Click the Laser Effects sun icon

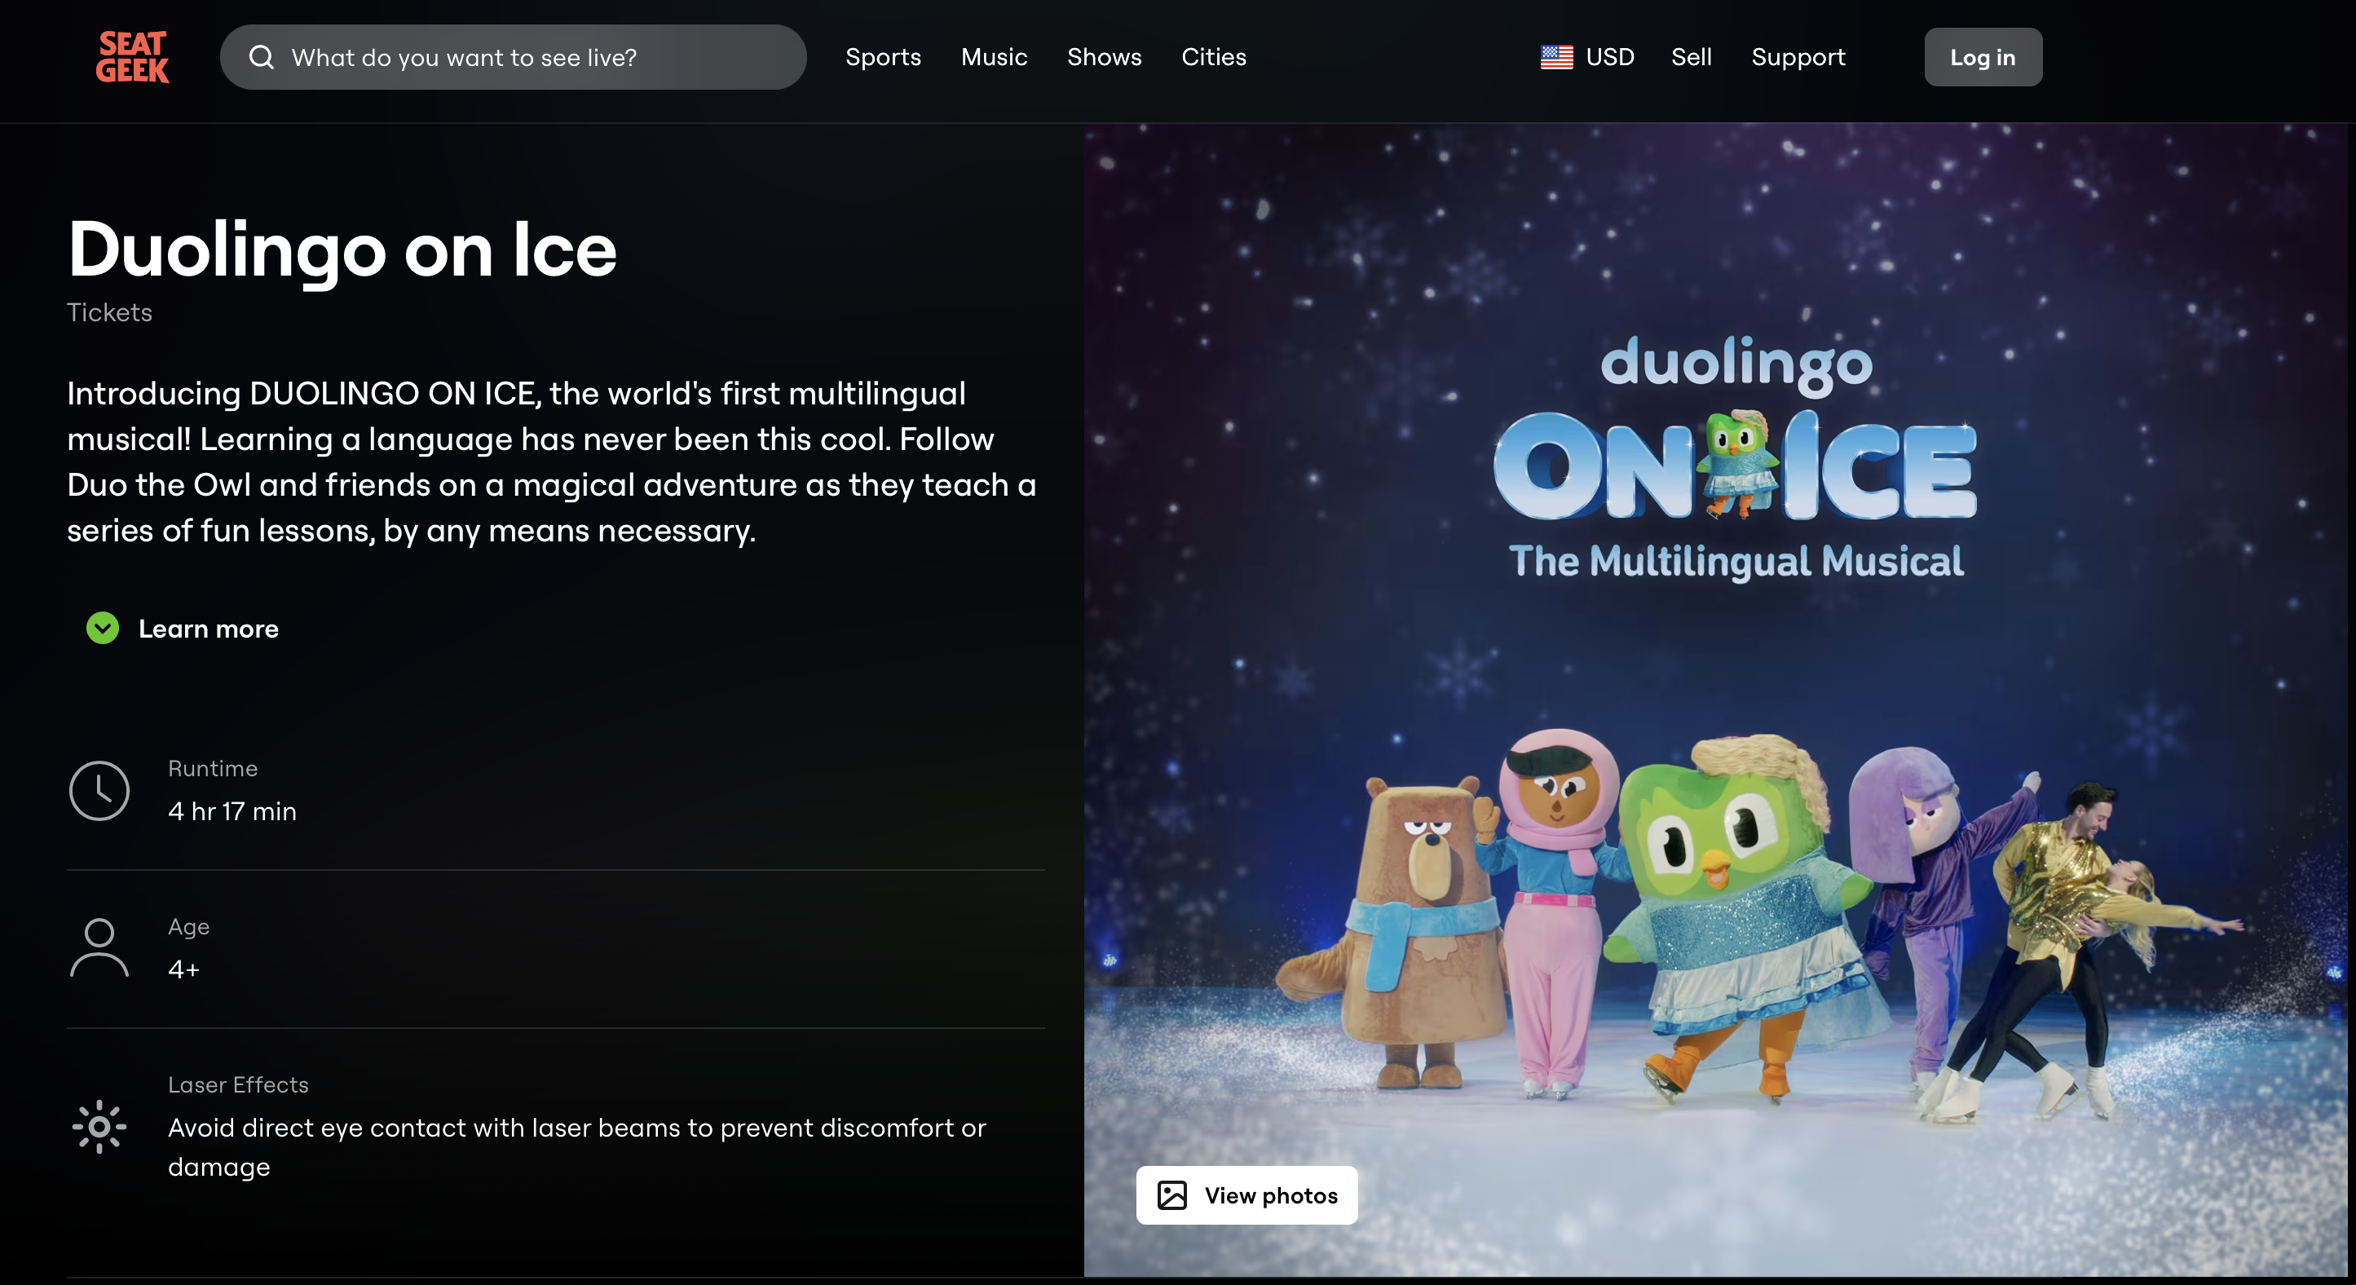(99, 1127)
